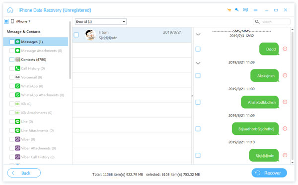The image size is (298, 185).
Task: Toggle the iPhone 7 device checkbox
Action: tap(6, 21)
